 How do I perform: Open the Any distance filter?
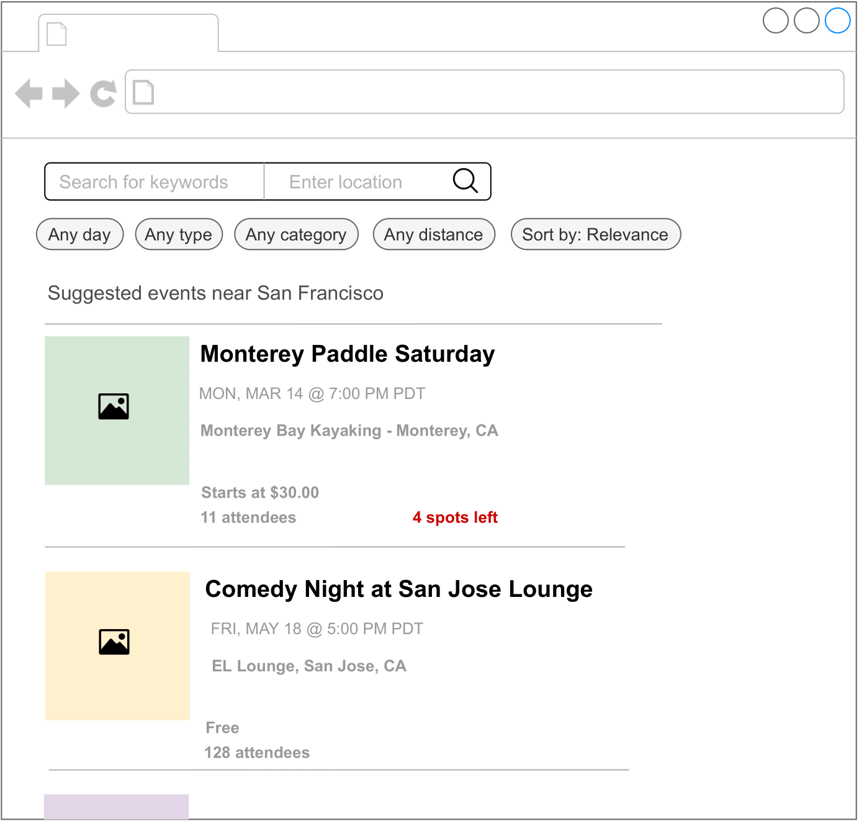click(434, 235)
